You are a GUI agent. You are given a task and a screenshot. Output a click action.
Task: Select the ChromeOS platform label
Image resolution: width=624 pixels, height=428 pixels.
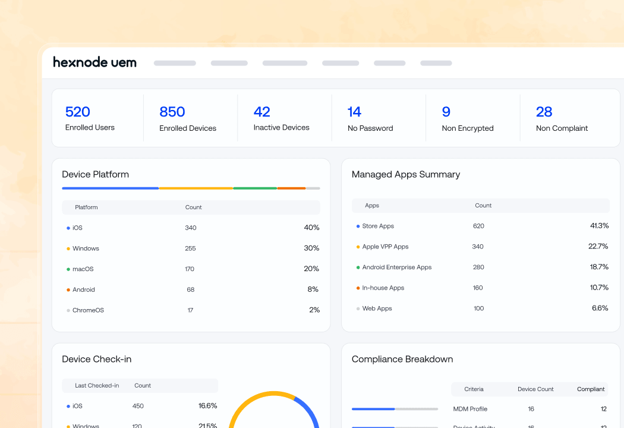88,310
